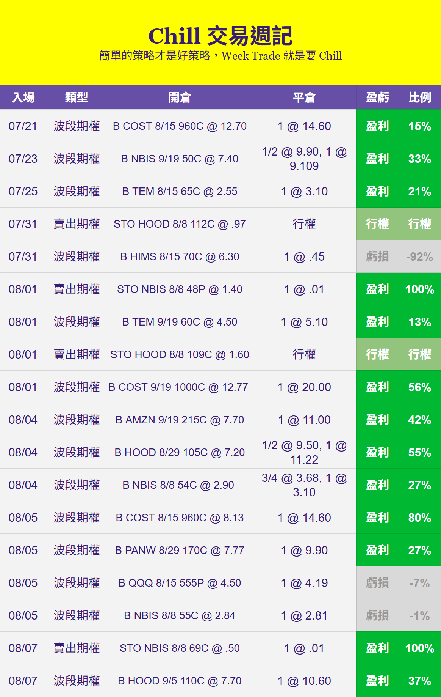441x697 pixels.
Task: Select the 平倉 column header
Action: click(304, 98)
